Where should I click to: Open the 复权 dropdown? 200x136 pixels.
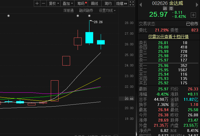[54, 3]
